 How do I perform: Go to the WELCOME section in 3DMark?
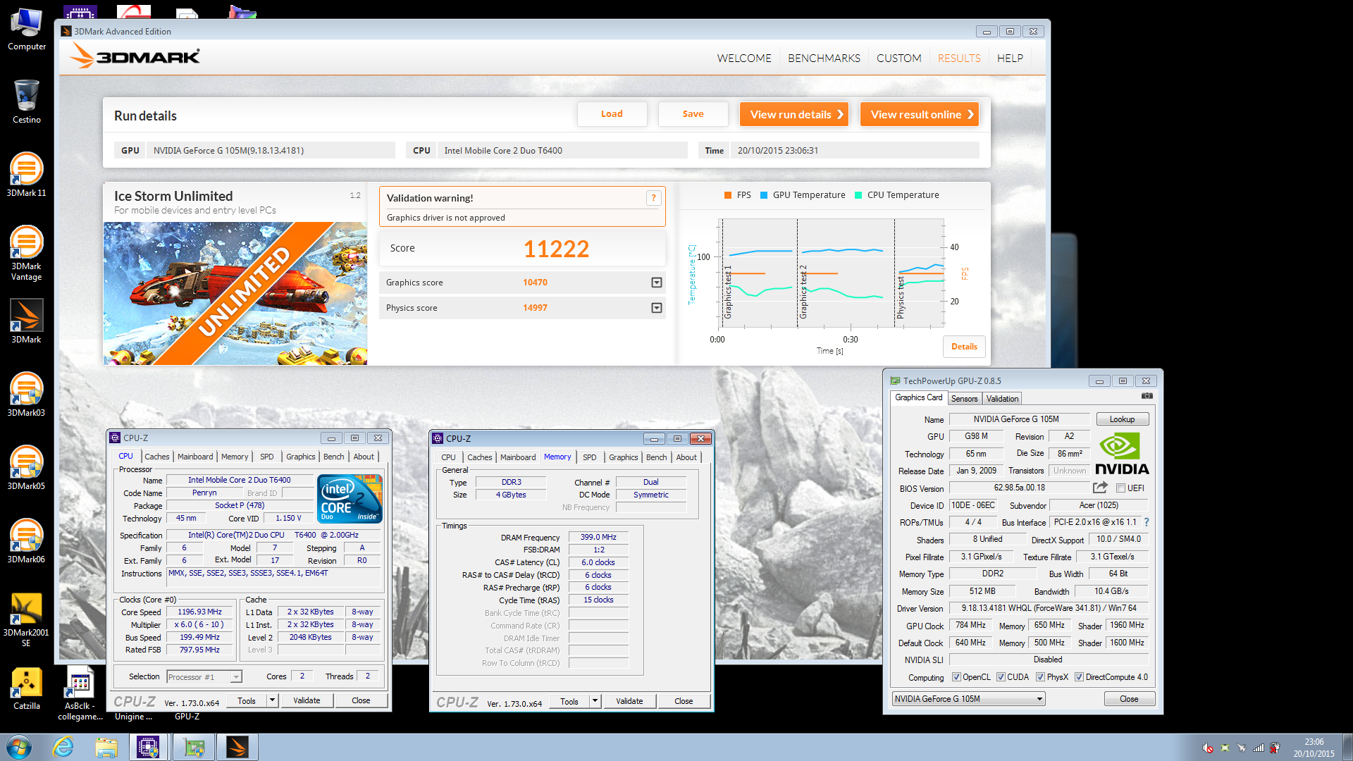point(744,58)
